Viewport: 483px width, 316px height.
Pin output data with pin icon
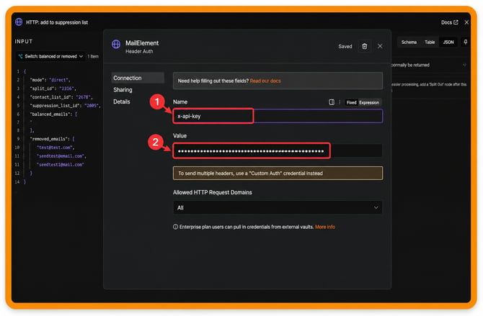click(x=465, y=42)
